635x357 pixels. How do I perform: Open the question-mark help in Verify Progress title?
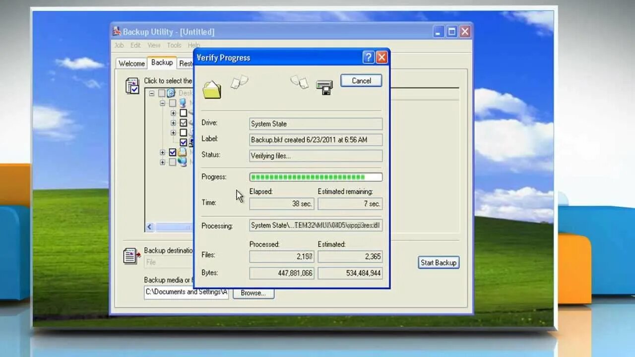[368, 58]
